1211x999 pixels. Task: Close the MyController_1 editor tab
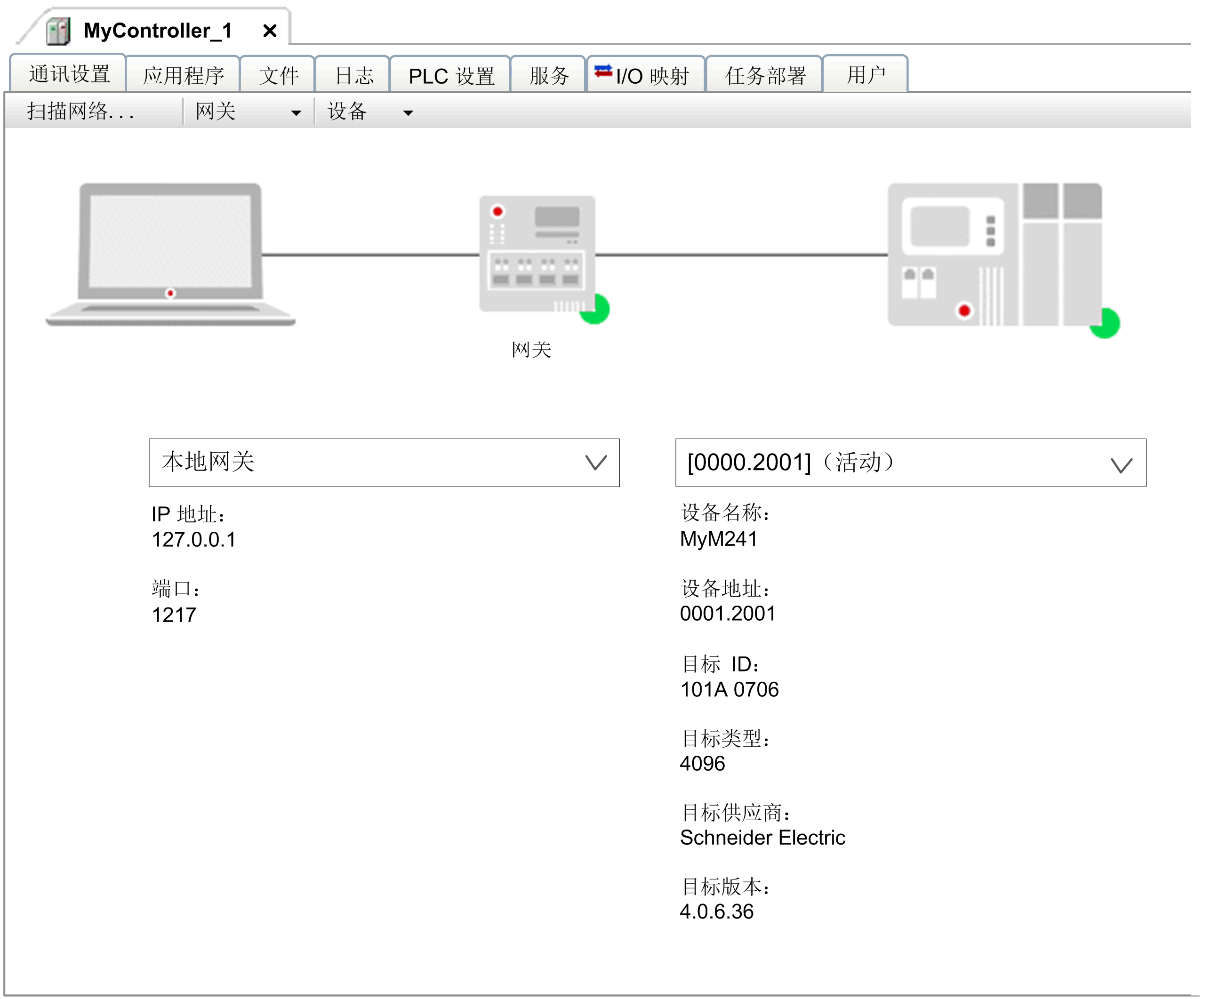tap(269, 31)
